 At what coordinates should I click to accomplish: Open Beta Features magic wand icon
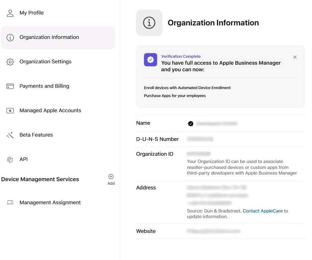[x=10, y=135]
